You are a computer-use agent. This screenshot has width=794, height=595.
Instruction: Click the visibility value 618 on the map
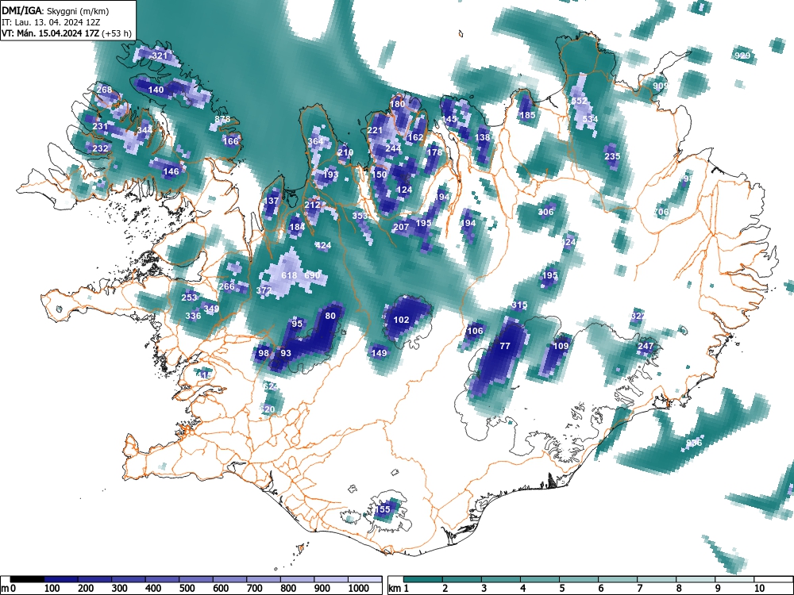click(289, 275)
